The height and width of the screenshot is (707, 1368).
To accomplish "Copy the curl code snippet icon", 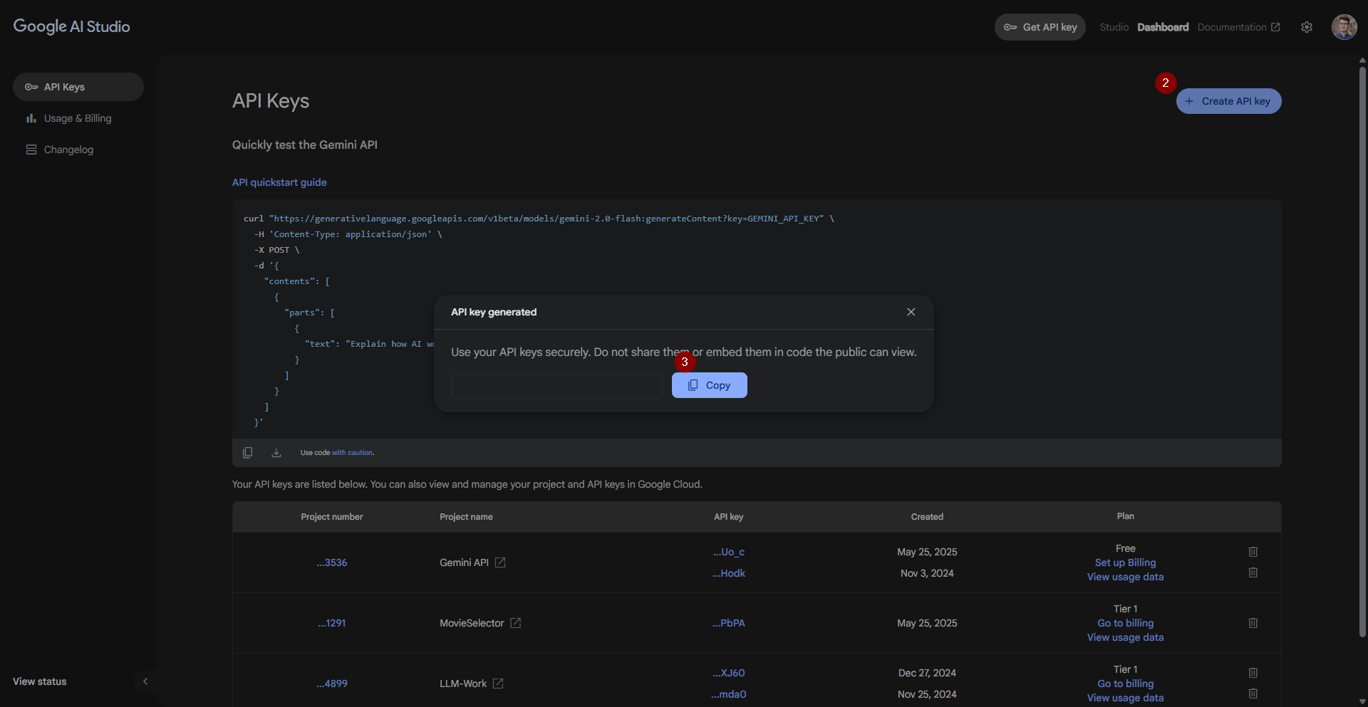I will [247, 453].
